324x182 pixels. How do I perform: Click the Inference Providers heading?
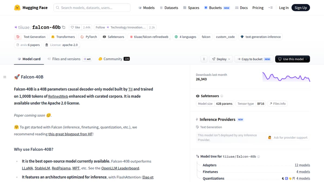[217, 119]
